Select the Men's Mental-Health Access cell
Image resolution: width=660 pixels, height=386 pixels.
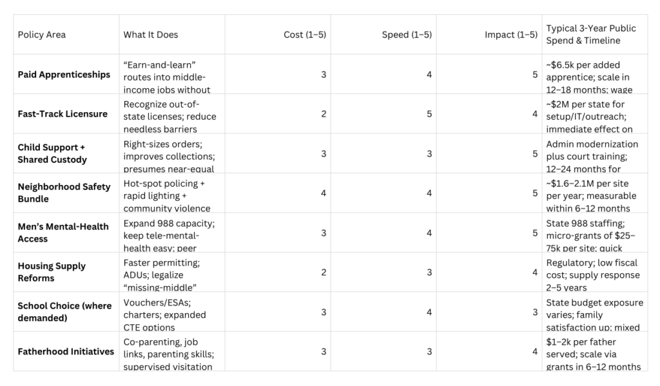click(66, 233)
